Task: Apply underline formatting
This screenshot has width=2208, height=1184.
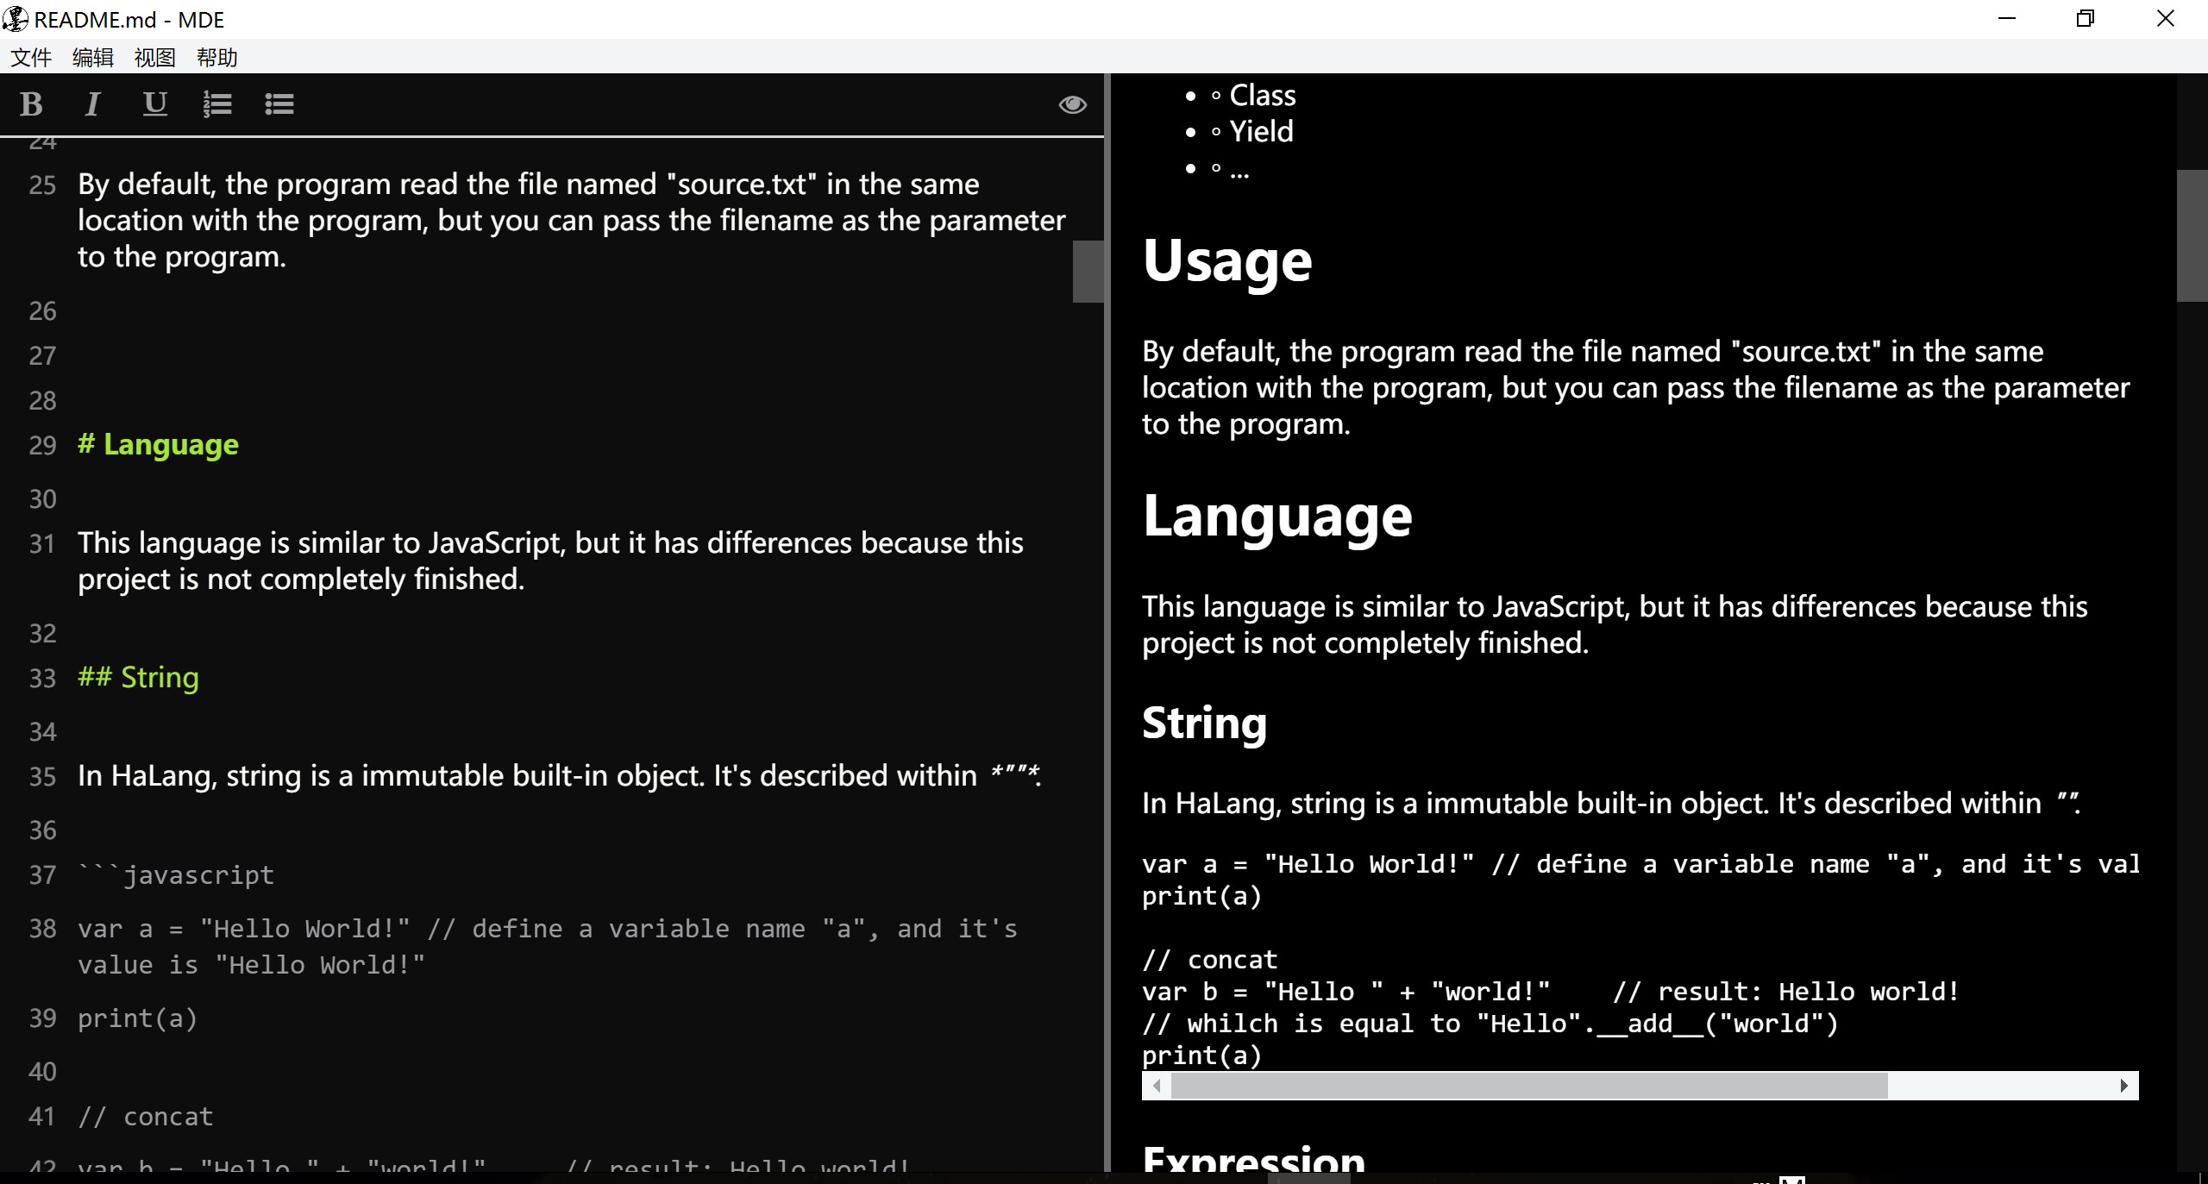Action: tap(154, 104)
